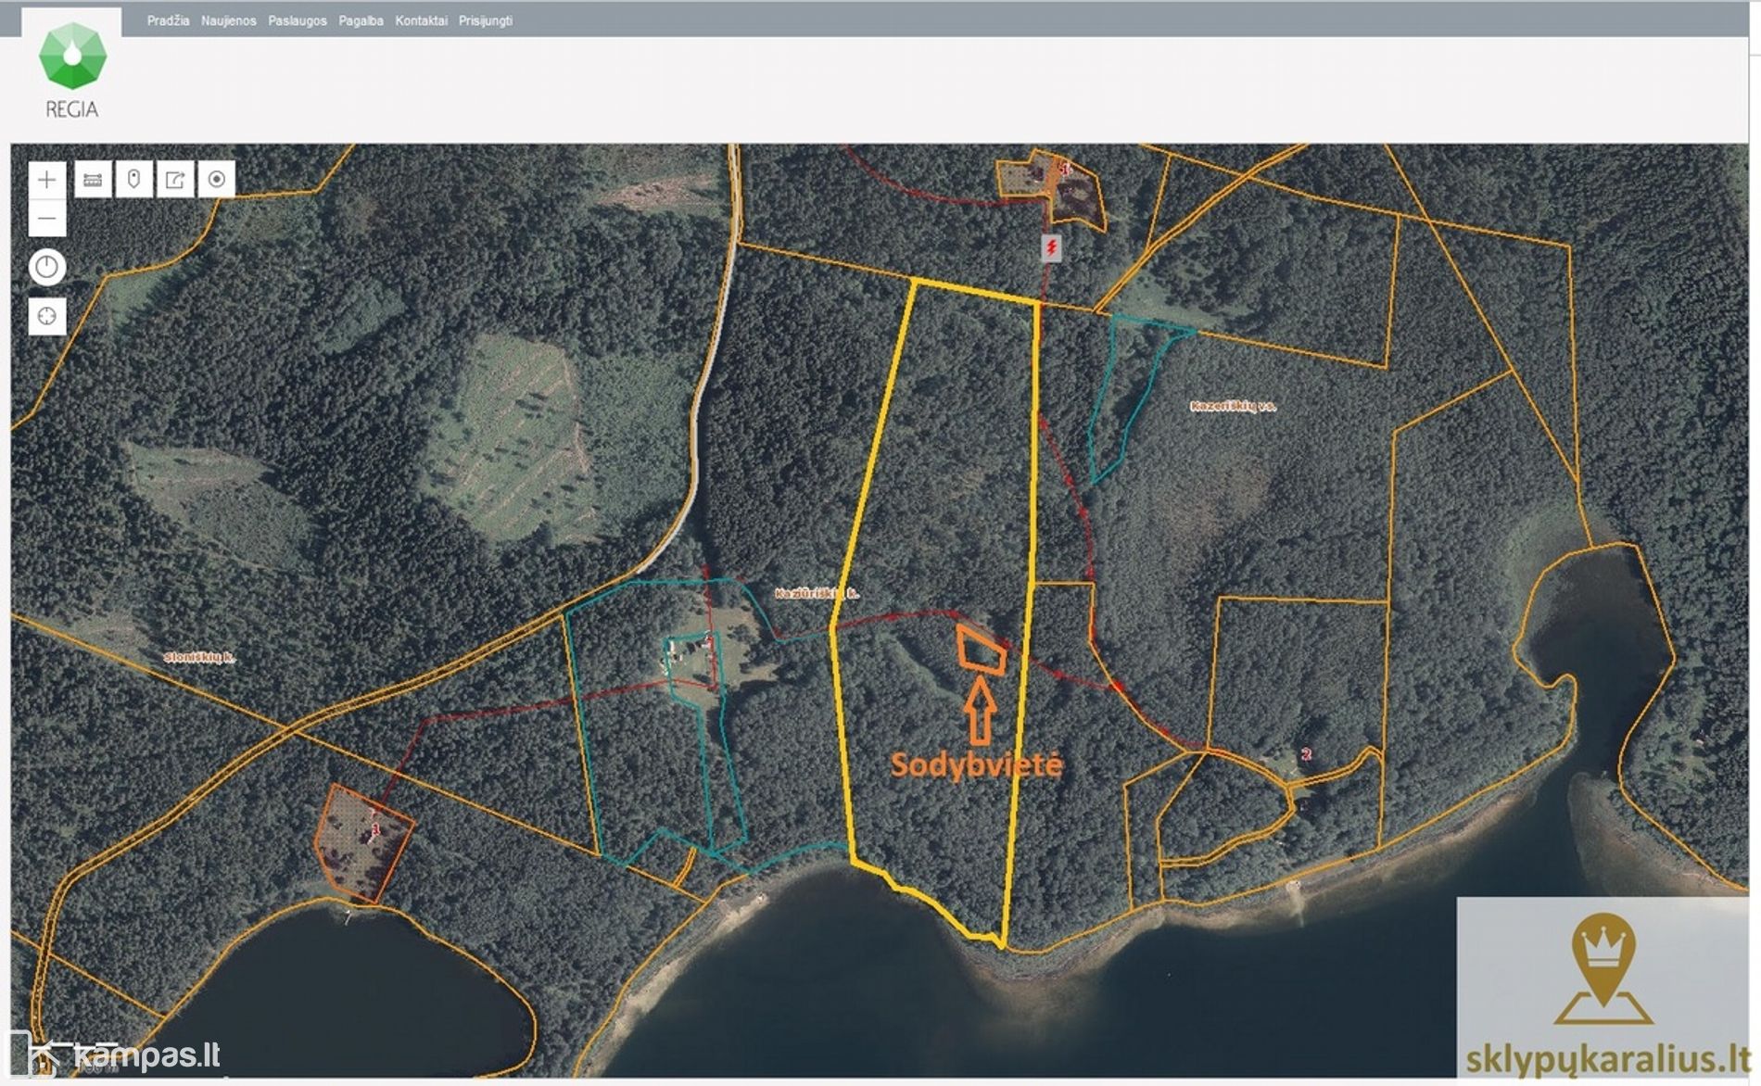Click the circular target layer icon

(216, 180)
